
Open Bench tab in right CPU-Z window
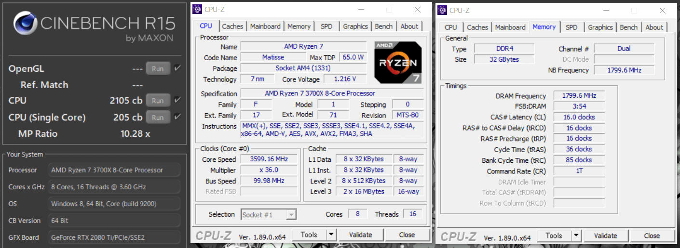[628, 27]
